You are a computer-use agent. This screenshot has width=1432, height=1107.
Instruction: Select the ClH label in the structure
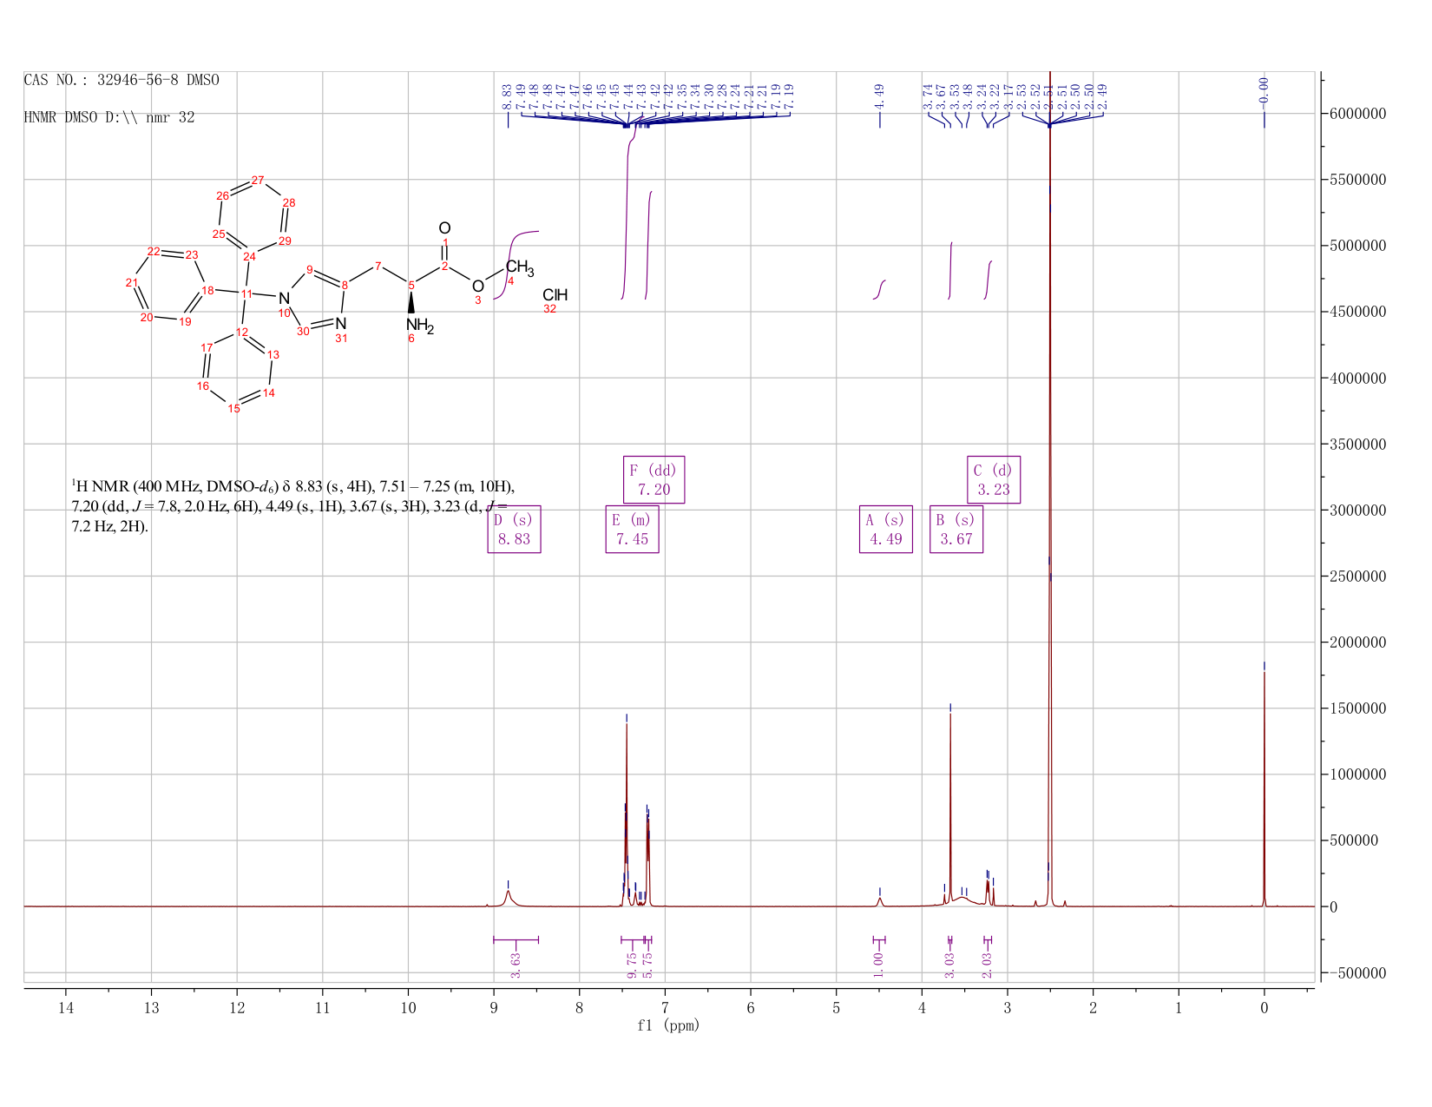tap(555, 295)
